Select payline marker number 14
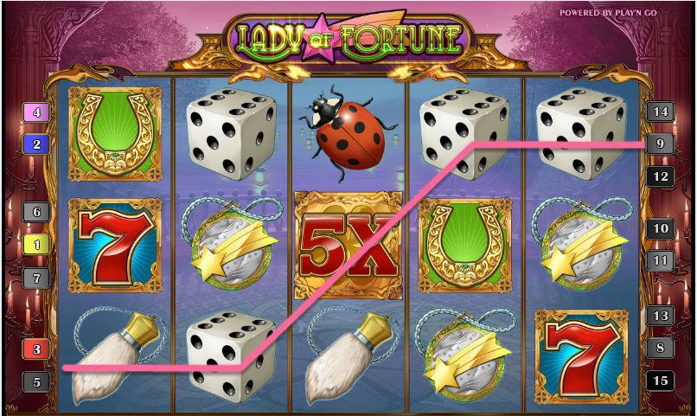The image size is (697, 416). (x=661, y=112)
